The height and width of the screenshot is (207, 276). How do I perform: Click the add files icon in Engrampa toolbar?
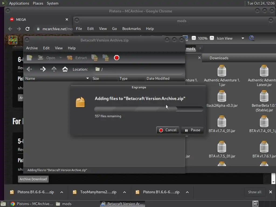pos(95,58)
